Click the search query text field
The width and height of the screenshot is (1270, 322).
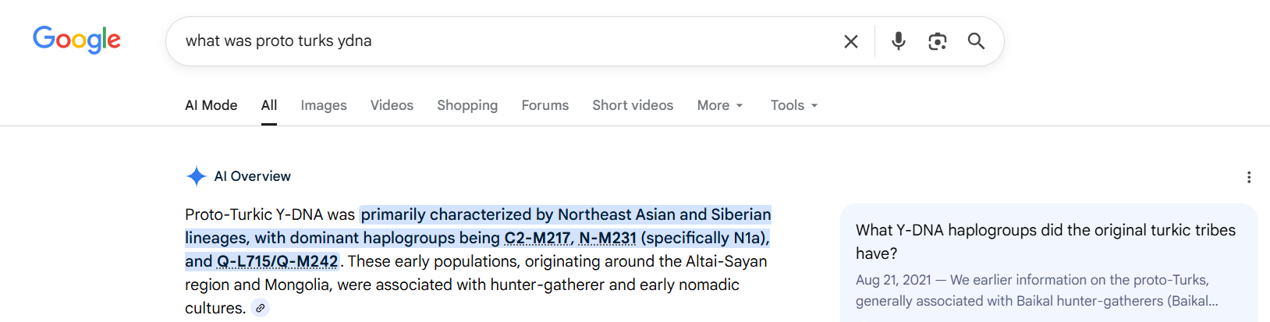pyautogui.click(x=499, y=41)
